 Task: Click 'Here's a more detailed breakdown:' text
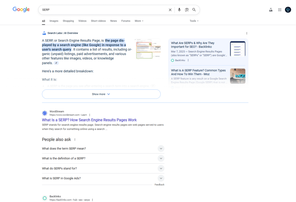click(68, 71)
